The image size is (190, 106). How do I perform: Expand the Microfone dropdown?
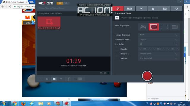(x=159, y=54)
